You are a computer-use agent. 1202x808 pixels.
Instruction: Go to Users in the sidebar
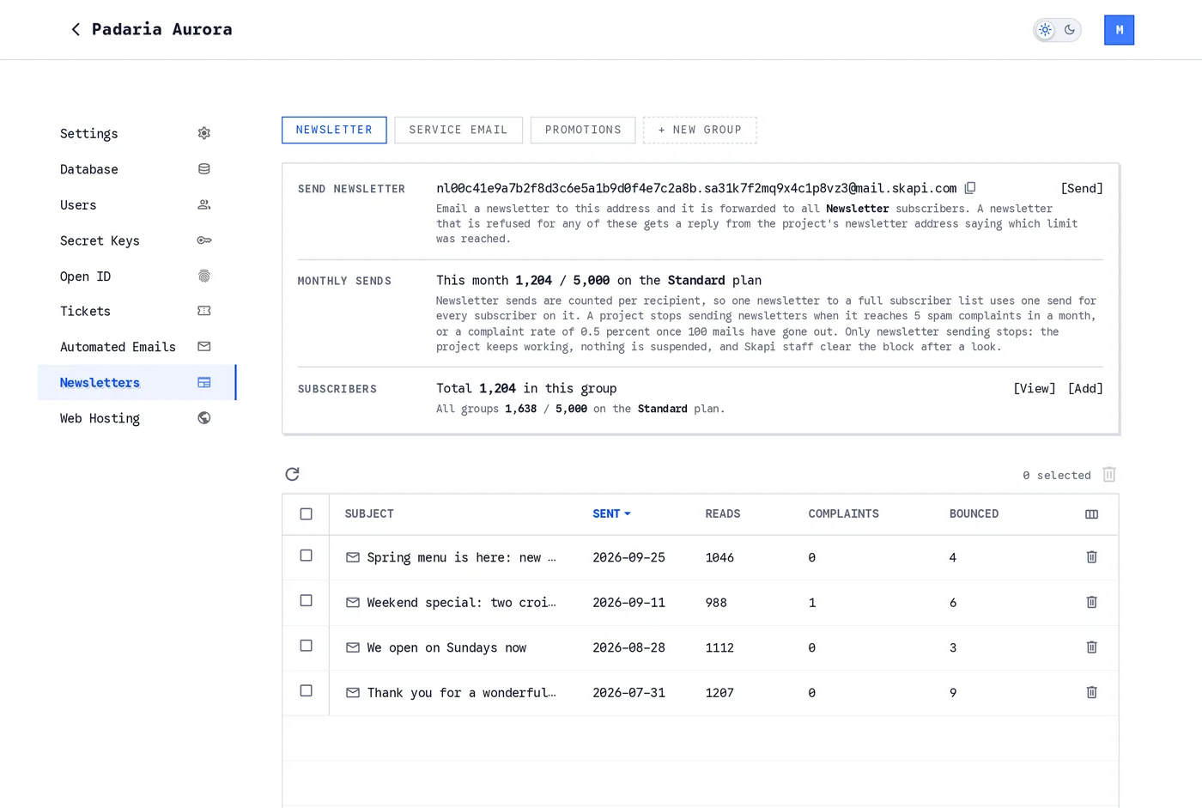[x=136, y=204]
